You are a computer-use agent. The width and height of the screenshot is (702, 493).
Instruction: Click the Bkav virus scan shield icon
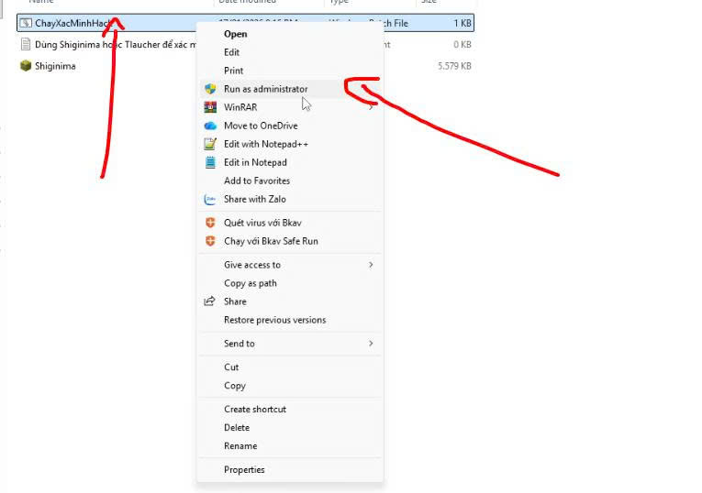[209, 223]
